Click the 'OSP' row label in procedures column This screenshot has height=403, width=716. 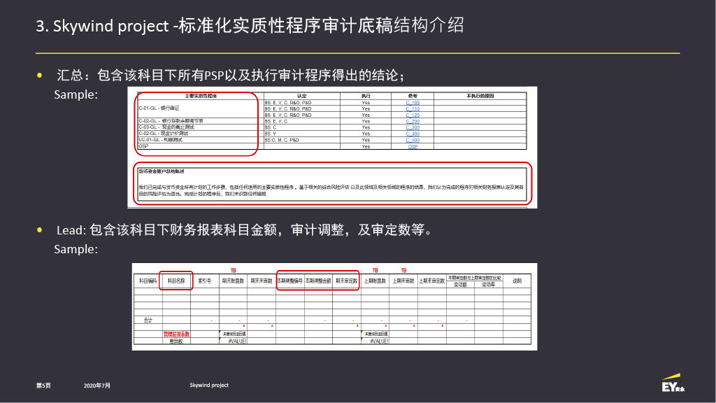pyautogui.click(x=143, y=146)
